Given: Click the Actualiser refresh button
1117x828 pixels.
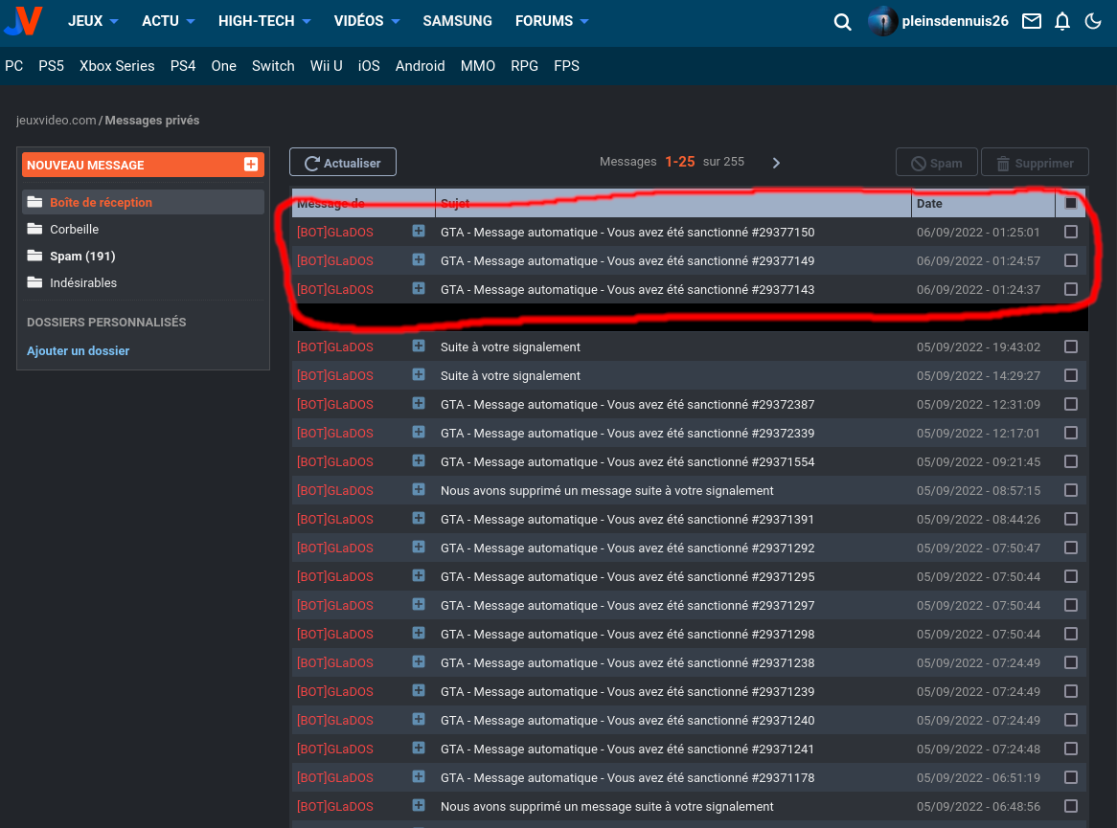Looking at the screenshot, I should point(343,163).
